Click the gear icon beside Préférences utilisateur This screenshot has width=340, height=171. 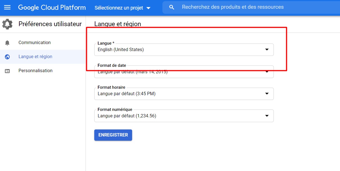7,24
